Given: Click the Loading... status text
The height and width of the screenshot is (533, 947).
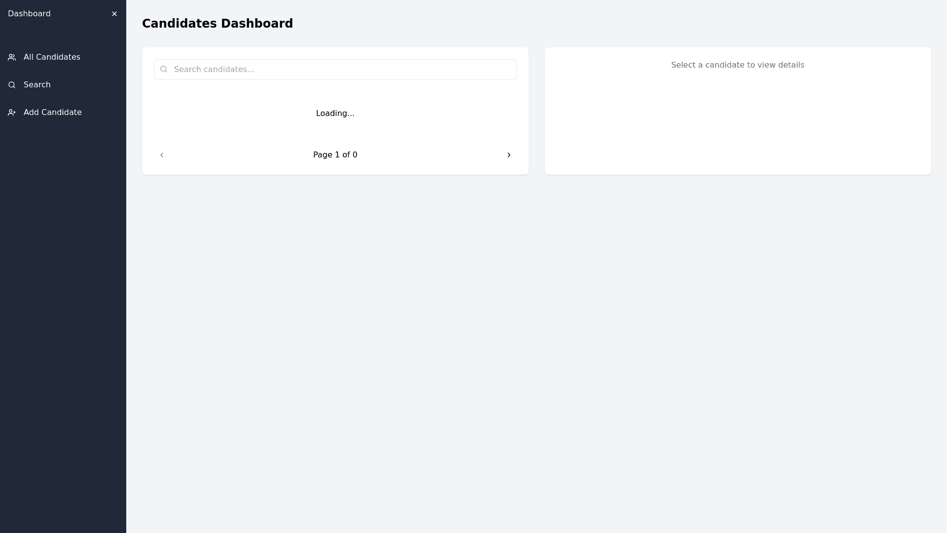Looking at the screenshot, I should point(335,114).
